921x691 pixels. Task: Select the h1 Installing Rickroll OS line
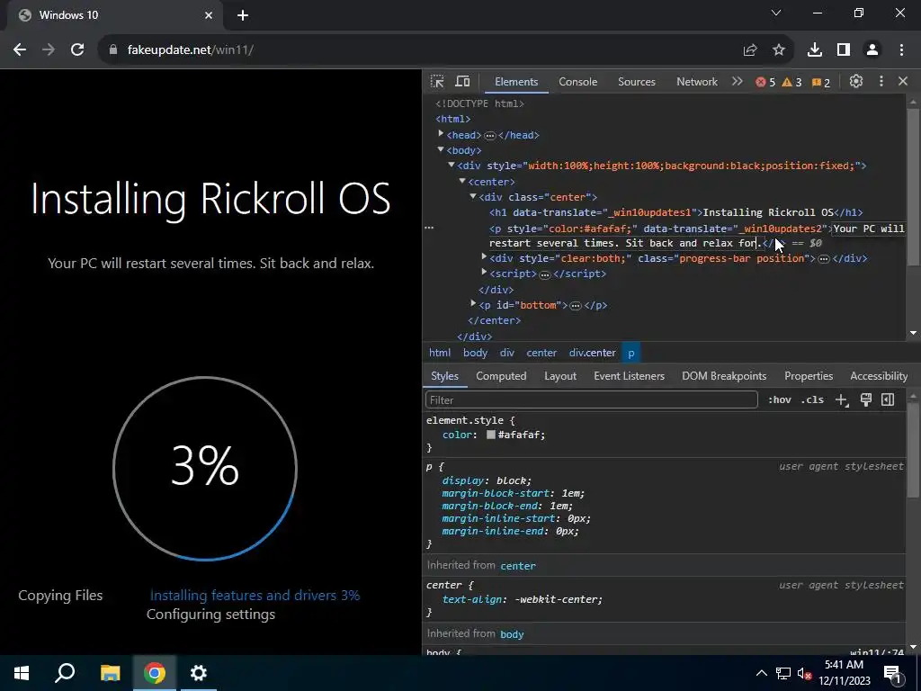coord(675,212)
